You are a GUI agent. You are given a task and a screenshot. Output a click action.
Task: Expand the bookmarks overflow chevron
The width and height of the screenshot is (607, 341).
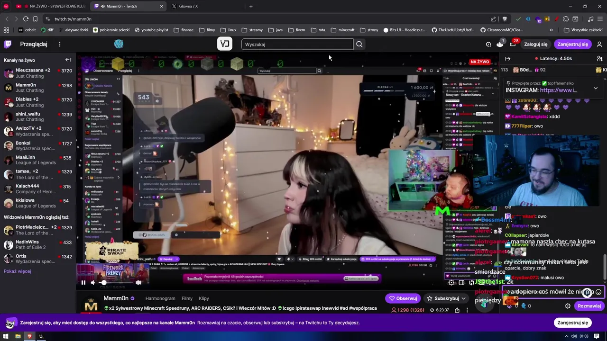pos(551,30)
